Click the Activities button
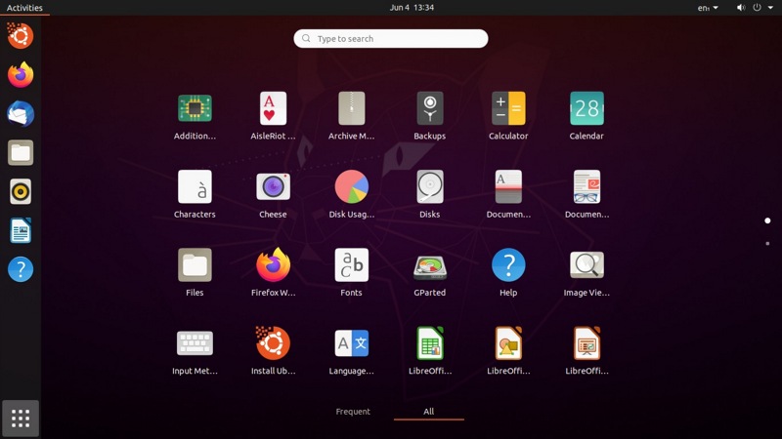 click(x=24, y=8)
